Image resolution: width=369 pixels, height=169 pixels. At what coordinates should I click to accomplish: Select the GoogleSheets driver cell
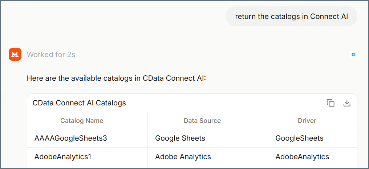(299, 138)
